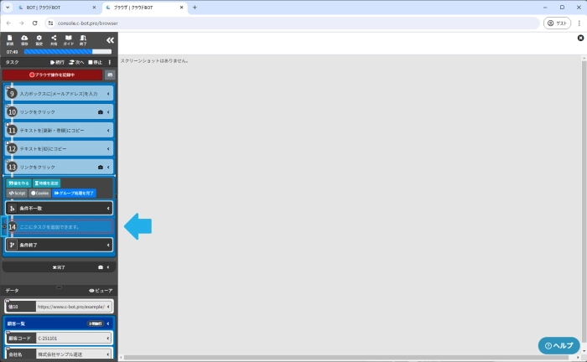
Task: Open the guide (ガイド) book icon
Action: (69, 39)
